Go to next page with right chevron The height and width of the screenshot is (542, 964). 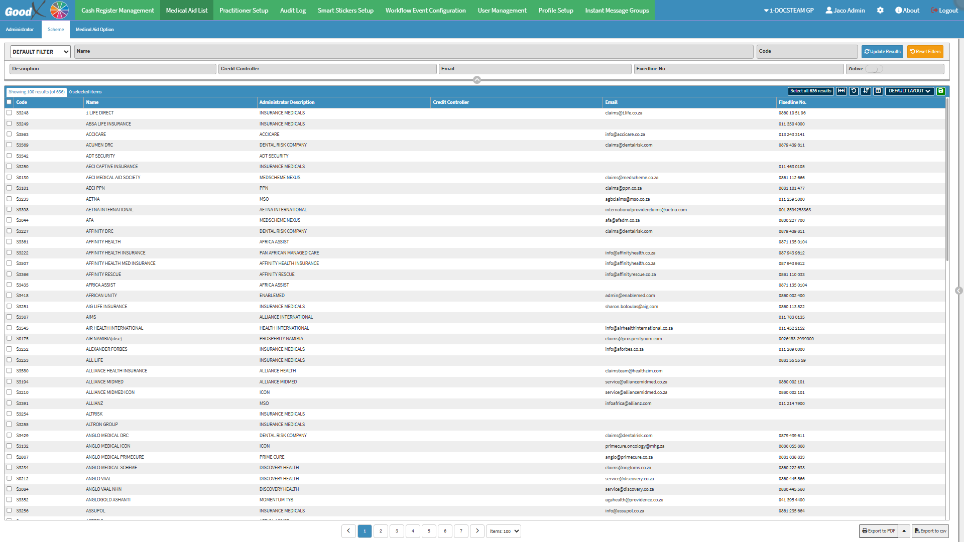coord(477,531)
